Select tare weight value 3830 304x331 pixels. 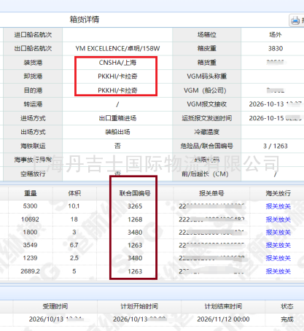coord(276,49)
